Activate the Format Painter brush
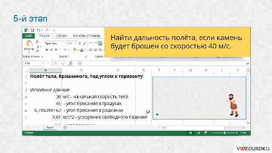 click(37, 51)
